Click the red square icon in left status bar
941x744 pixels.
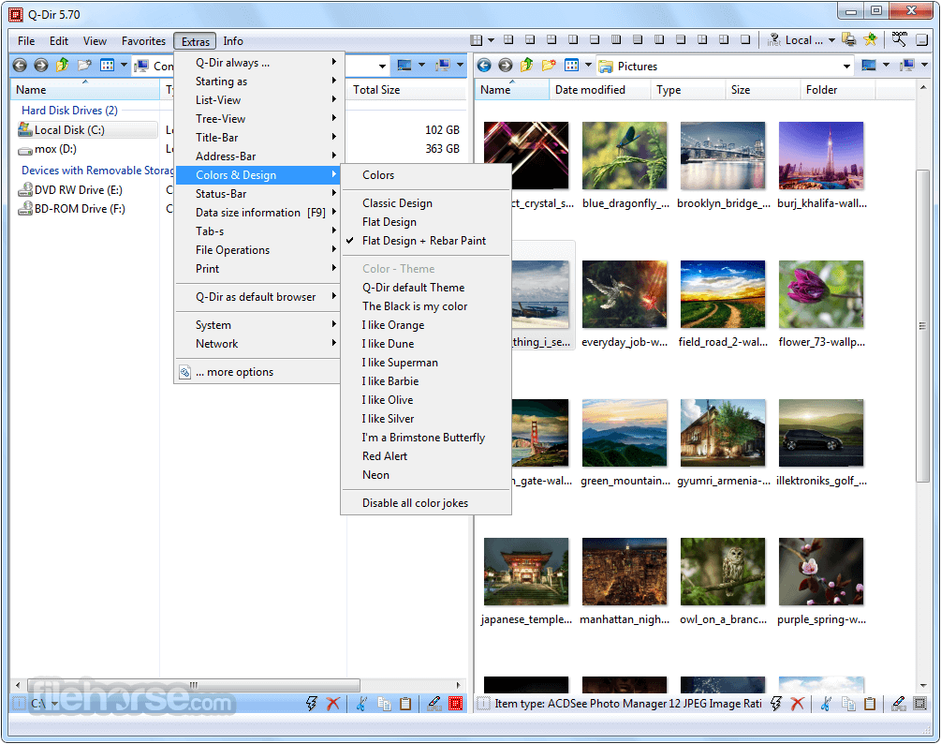tap(455, 703)
